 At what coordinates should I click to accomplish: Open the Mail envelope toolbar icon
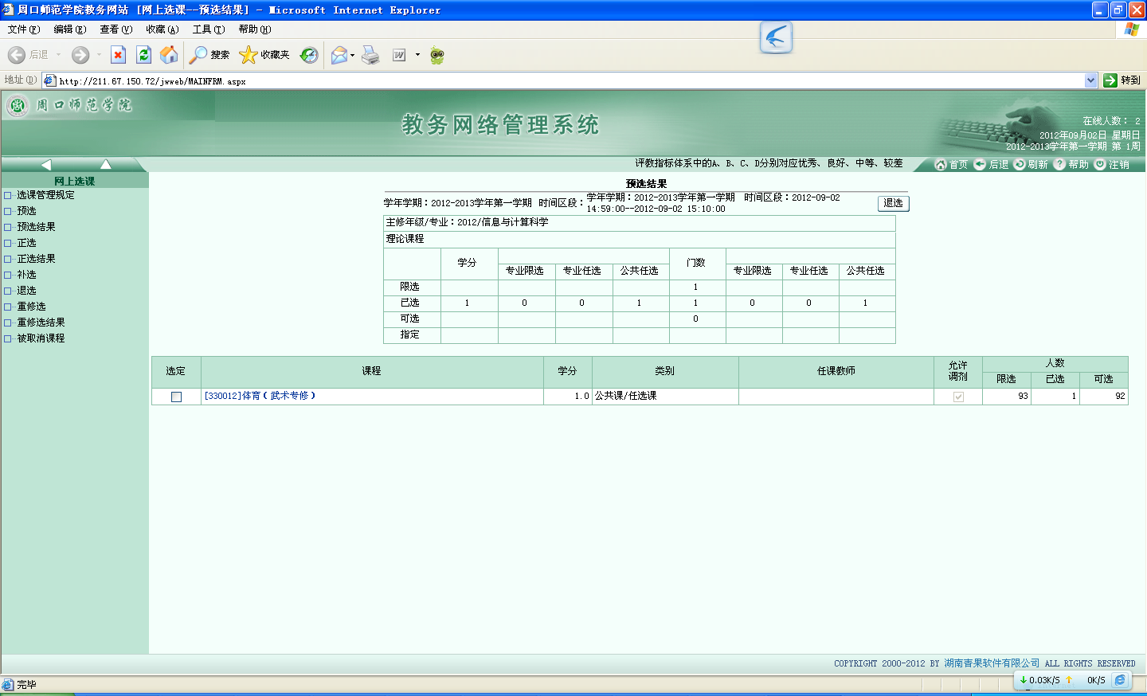[339, 55]
